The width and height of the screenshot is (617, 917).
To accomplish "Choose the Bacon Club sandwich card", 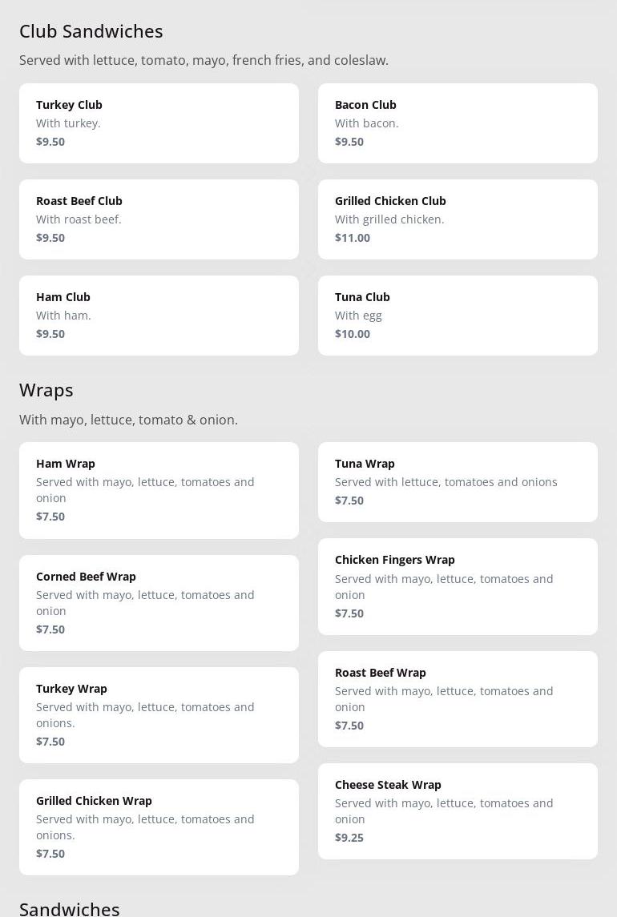I will pos(458,123).
